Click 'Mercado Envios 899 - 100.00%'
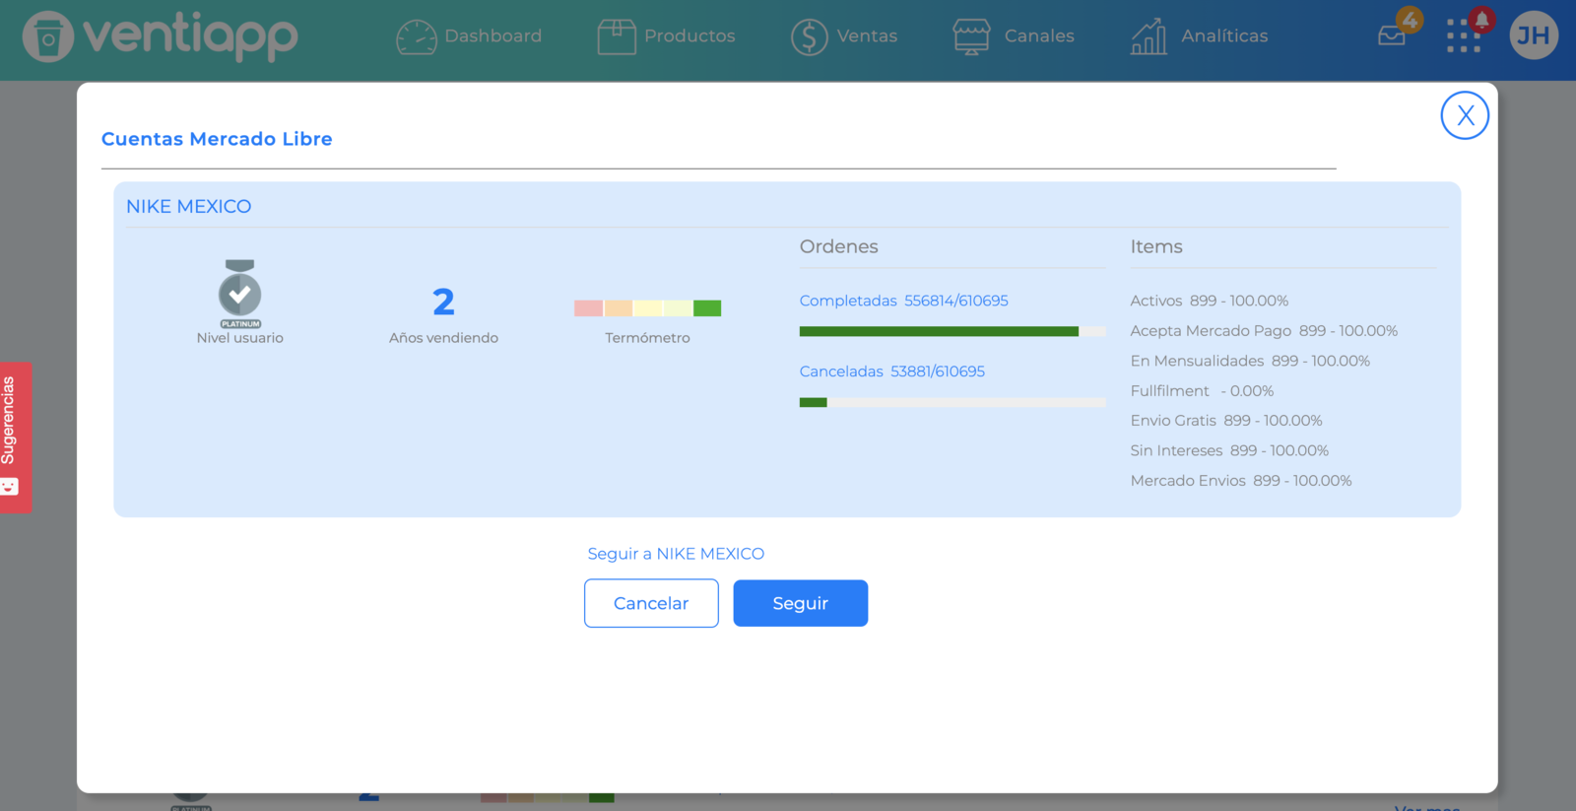 (1241, 481)
